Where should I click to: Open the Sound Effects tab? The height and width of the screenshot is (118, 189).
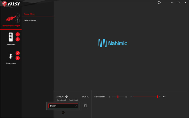[29, 14]
